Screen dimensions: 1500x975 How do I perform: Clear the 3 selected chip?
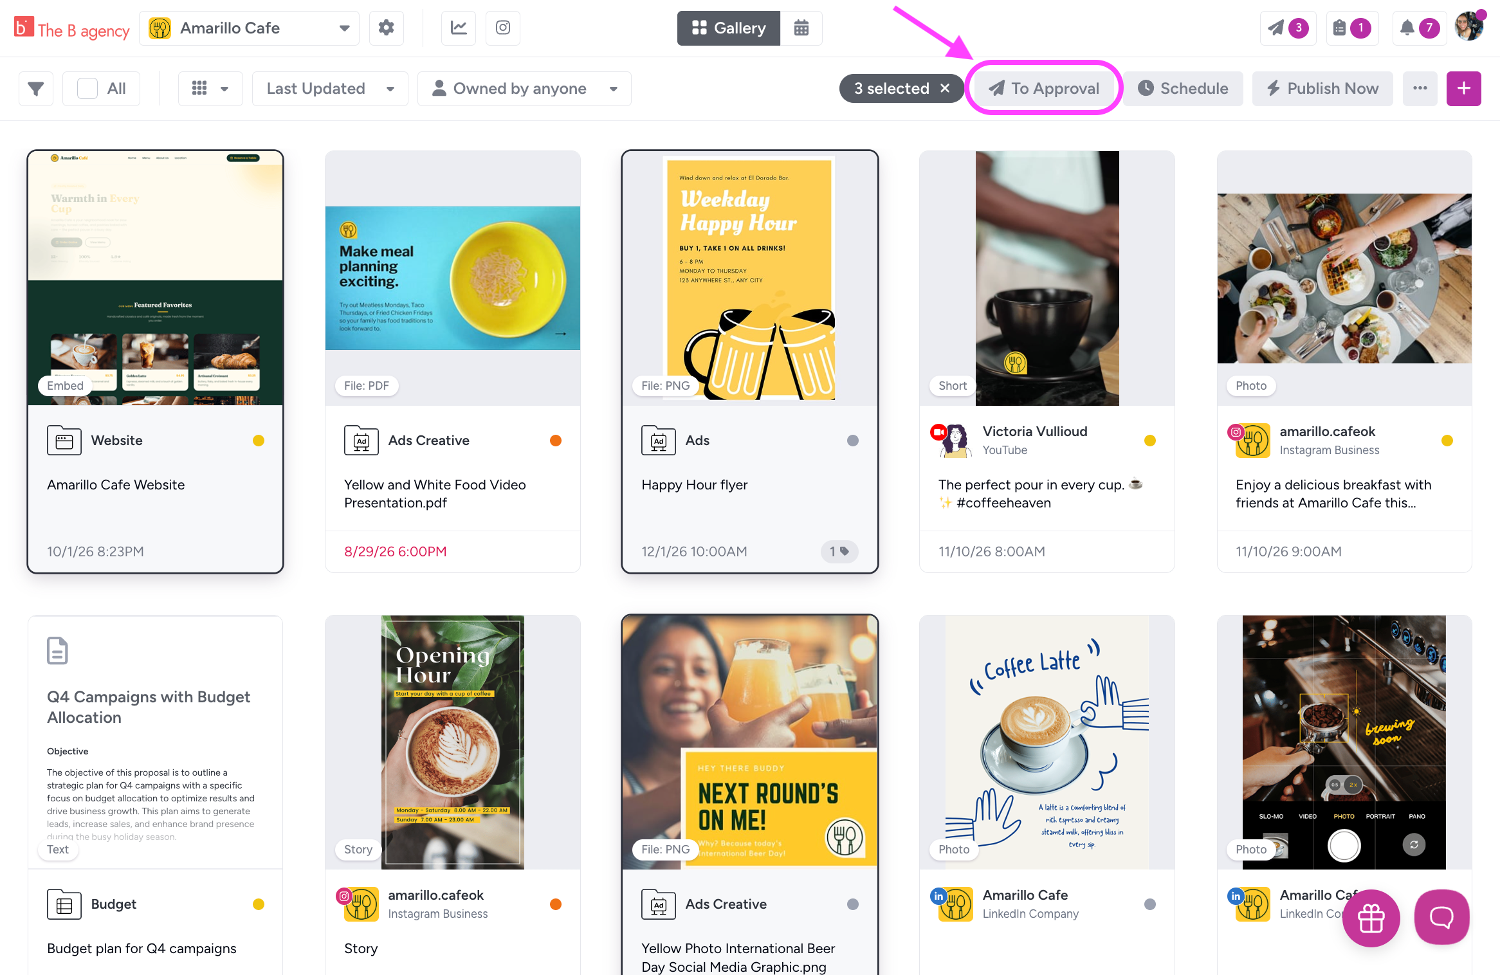pos(945,88)
